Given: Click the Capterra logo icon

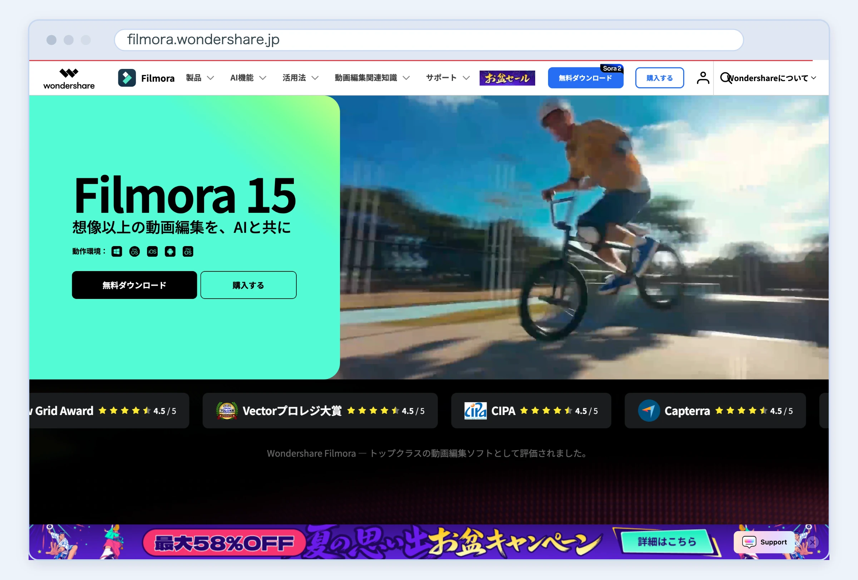Looking at the screenshot, I should pyautogui.click(x=649, y=410).
